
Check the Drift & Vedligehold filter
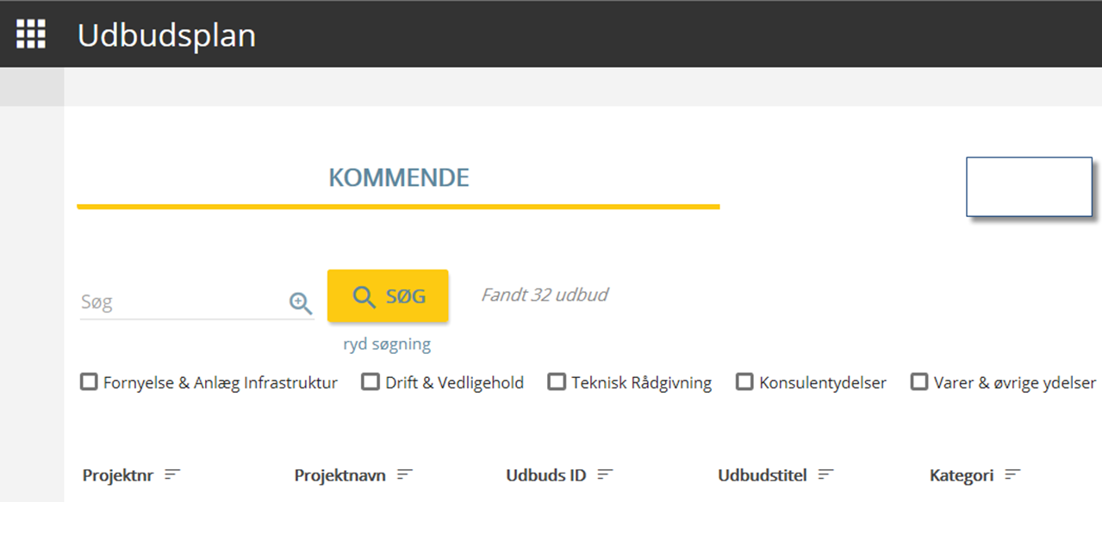click(x=370, y=381)
